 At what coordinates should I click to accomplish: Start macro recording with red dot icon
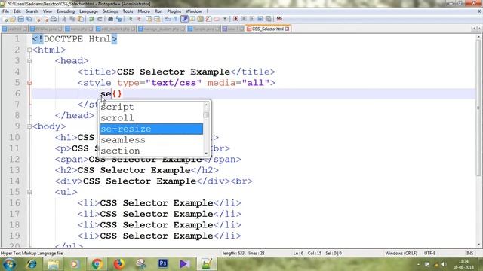click(x=235, y=19)
